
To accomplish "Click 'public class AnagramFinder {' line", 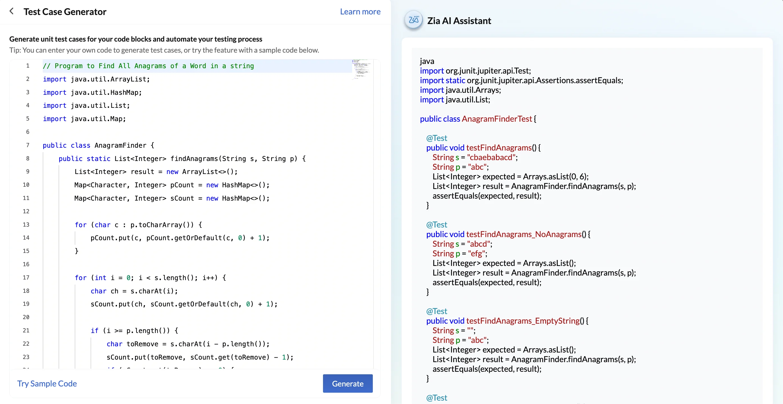I will tap(99, 145).
